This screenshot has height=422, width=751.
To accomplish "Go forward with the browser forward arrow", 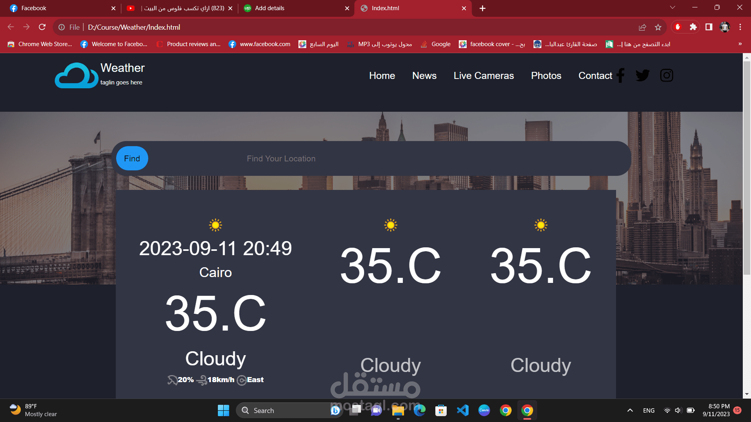I will [x=27, y=27].
